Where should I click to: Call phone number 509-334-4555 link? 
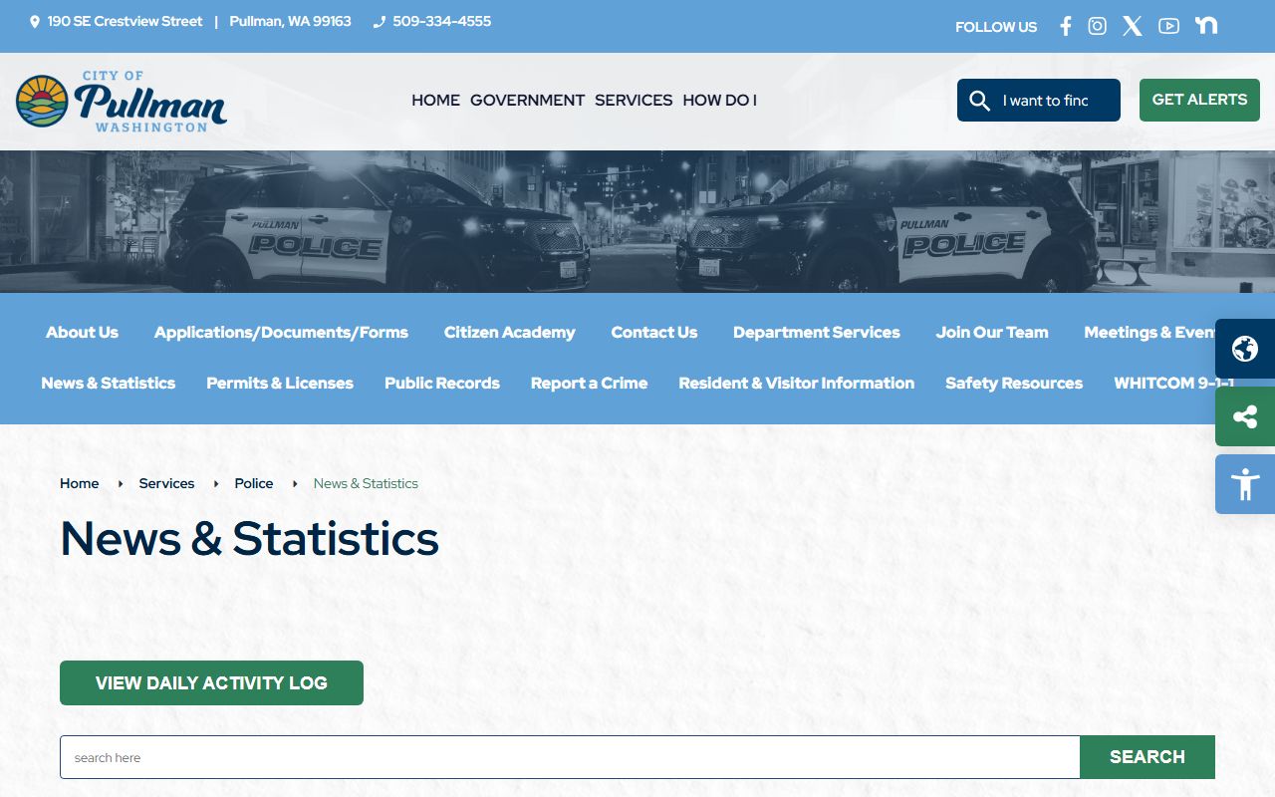tap(441, 21)
